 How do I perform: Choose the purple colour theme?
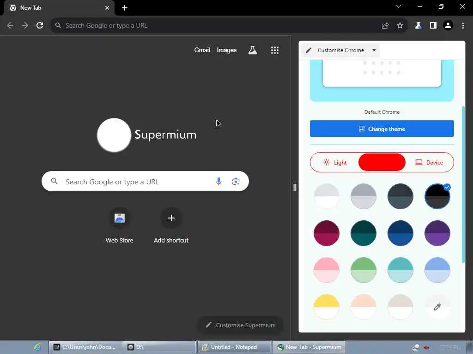click(437, 233)
